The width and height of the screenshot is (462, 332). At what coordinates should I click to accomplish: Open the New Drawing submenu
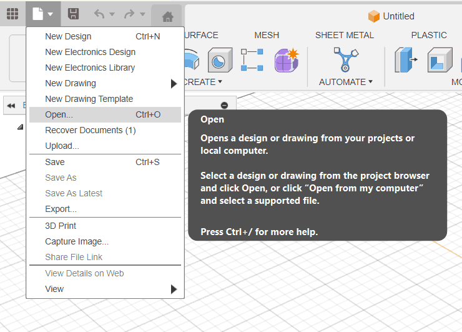105,83
